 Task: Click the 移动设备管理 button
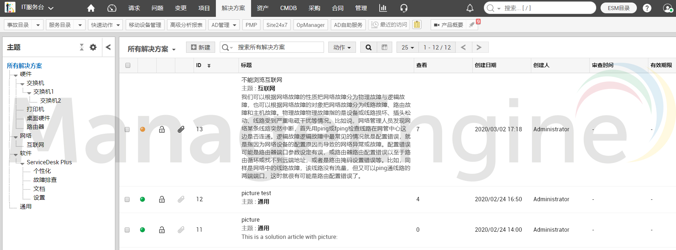coord(145,25)
